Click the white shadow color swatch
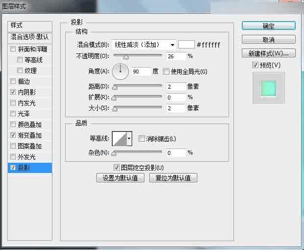304x250 pixels. click(187, 45)
